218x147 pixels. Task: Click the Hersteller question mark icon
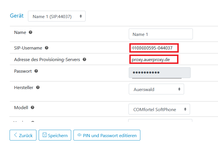(38, 87)
